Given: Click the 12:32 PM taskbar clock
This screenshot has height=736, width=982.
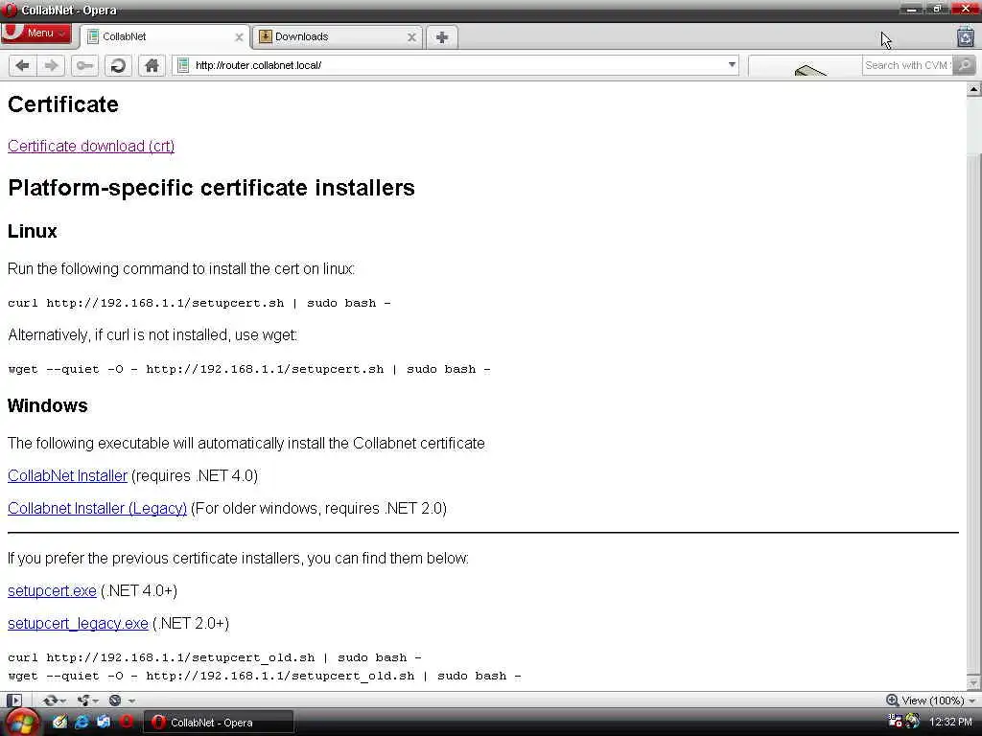Looking at the screenshot, I should pos(950,723).
